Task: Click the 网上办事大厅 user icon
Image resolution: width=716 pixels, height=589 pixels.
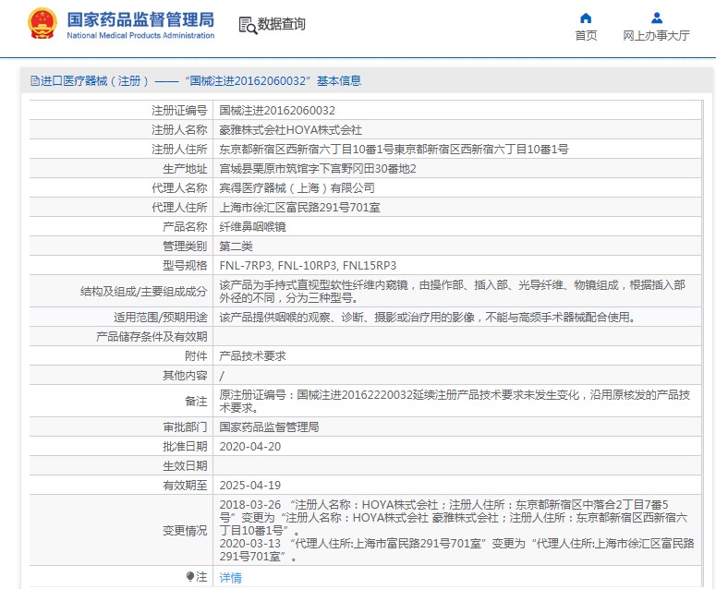Action: [x=657, y=18]
